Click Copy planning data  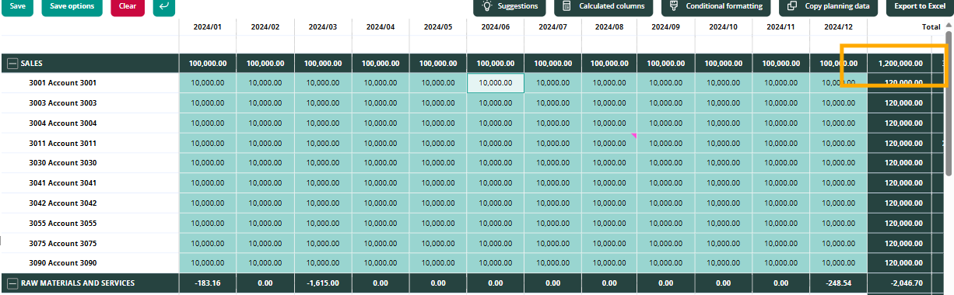pos(829,6)
